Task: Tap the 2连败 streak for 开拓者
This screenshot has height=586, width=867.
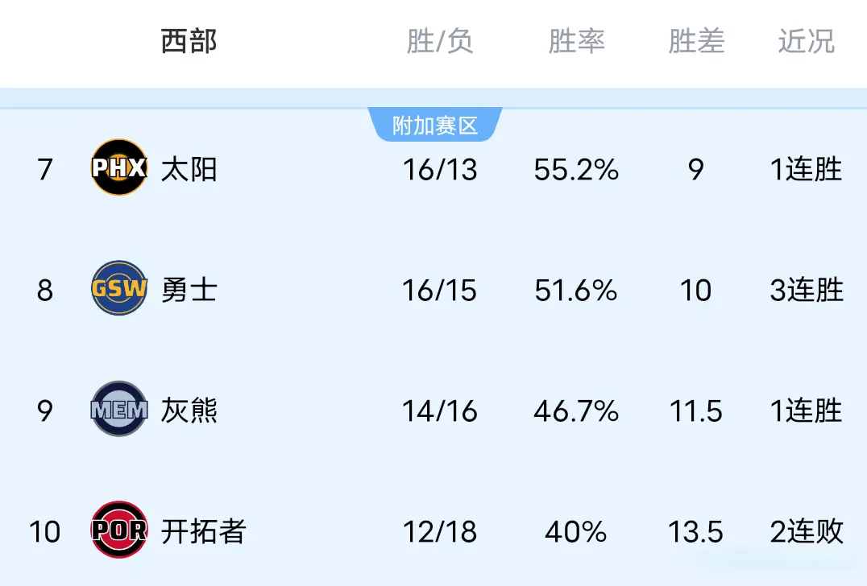Action: tap(806, 532)
